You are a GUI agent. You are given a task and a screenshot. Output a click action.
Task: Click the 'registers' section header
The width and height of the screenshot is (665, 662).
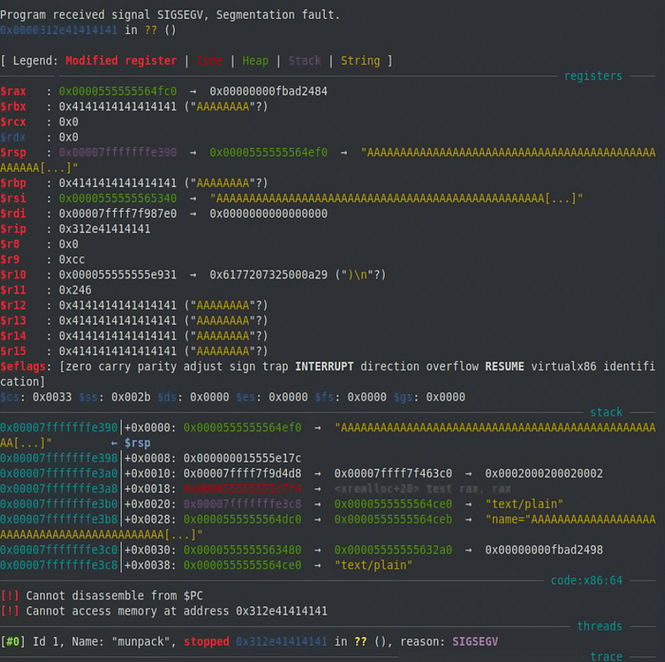593,76
